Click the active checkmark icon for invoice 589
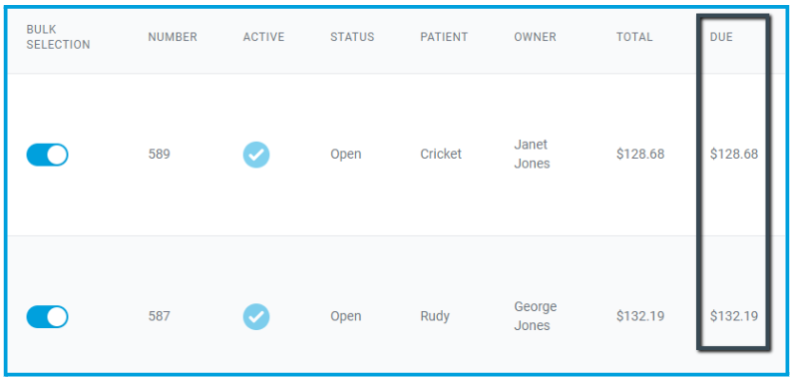The width and height of the screenshot is (791, 378). pyautogui.click(x=256, y=155)
